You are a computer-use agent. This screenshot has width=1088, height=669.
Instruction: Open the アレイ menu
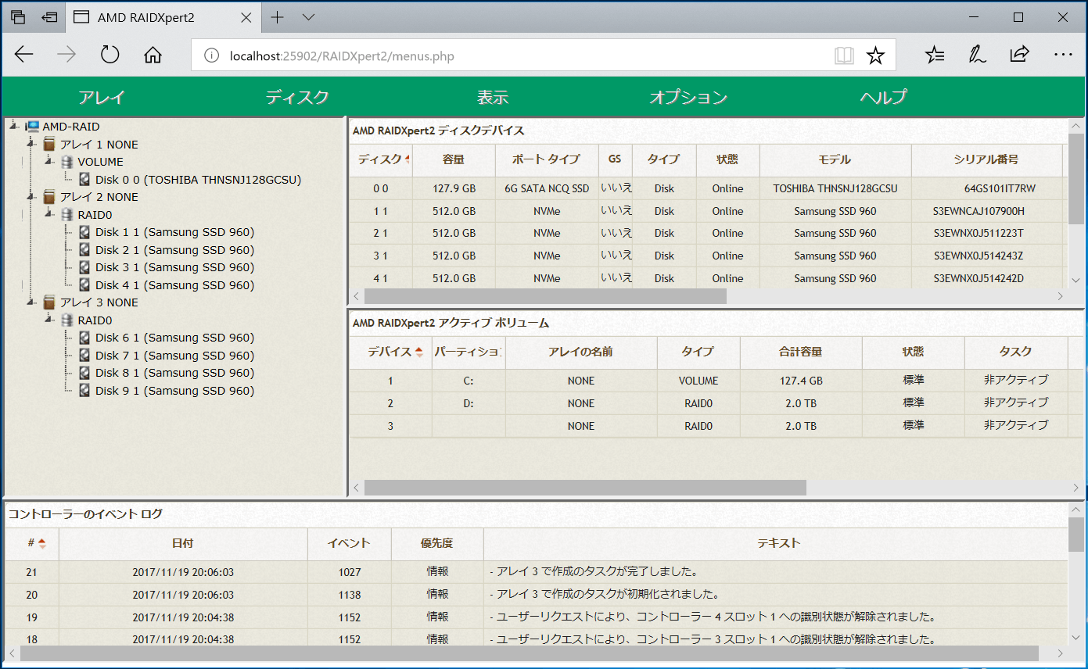pos(102,98)
